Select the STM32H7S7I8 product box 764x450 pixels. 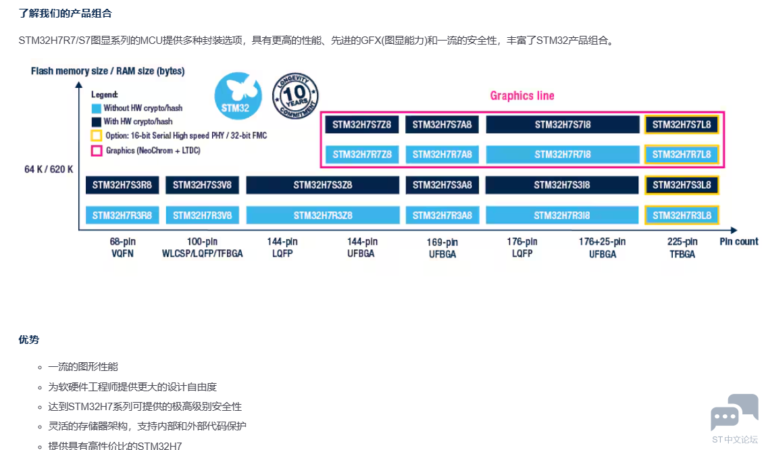click(x=563, y=125)
